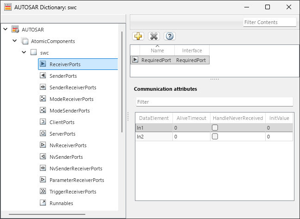Image resolution: width=300 pixels, height=219 pixels.
Task: Enable HandleNeverReceived checkbox for In1
Action: [215, 127]
